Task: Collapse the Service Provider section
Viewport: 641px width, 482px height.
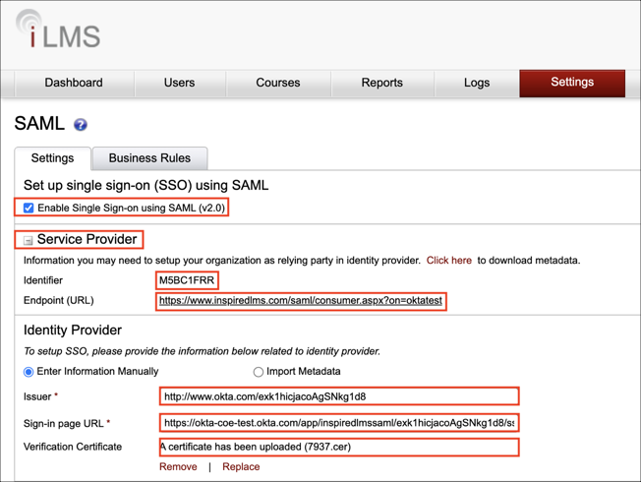Action: pyautogui.click(x=29, y=241)
